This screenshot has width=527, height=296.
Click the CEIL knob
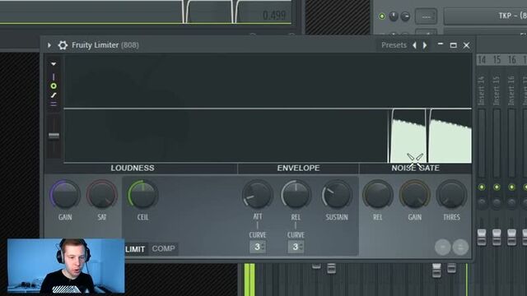142,194
